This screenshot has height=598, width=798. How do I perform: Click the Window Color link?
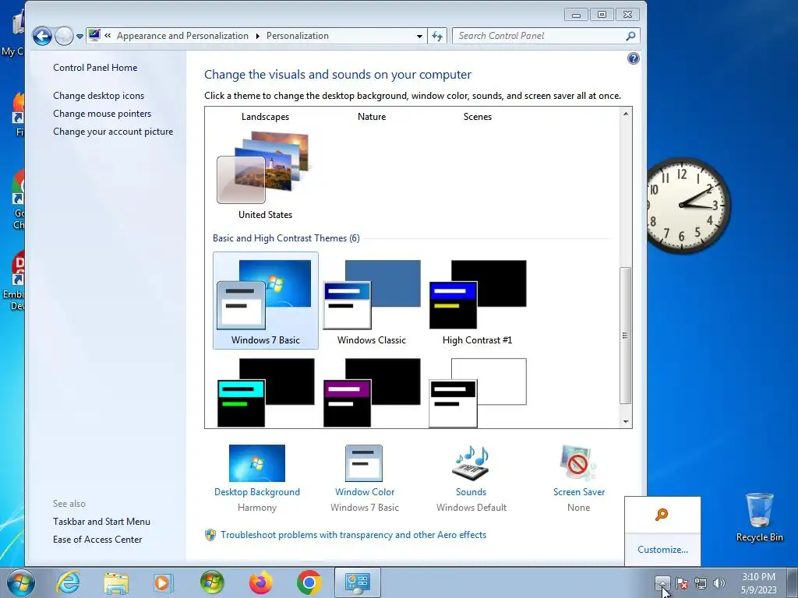point(365,492)
